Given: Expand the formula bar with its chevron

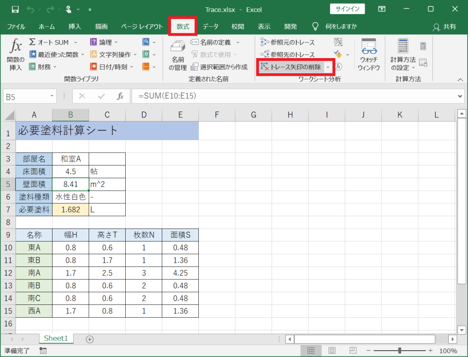Looking at the screenshot, I should point(460,96).
